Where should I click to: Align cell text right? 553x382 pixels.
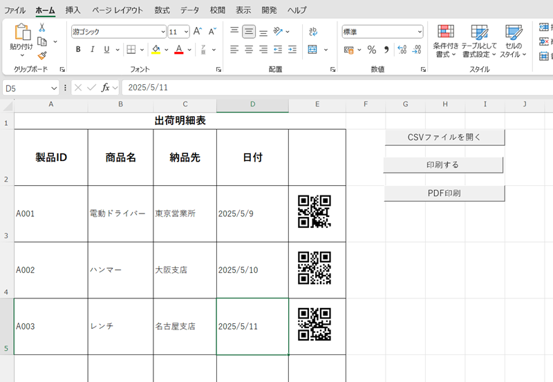pos(263,49)
